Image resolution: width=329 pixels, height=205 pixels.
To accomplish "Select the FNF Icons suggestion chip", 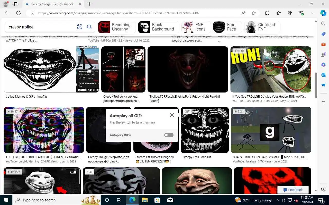I will coord(196,27).
